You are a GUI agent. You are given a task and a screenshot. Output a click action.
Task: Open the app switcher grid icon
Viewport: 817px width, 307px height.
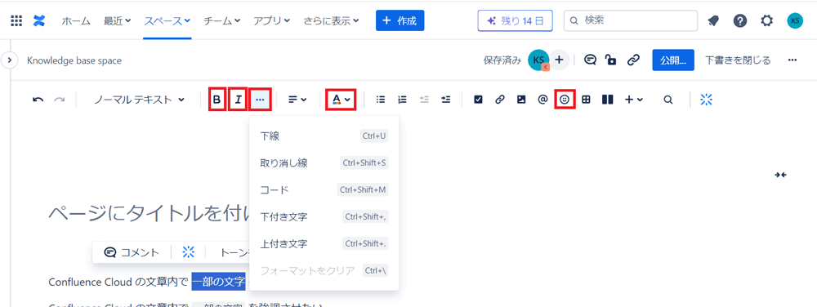tap(16, 20)
